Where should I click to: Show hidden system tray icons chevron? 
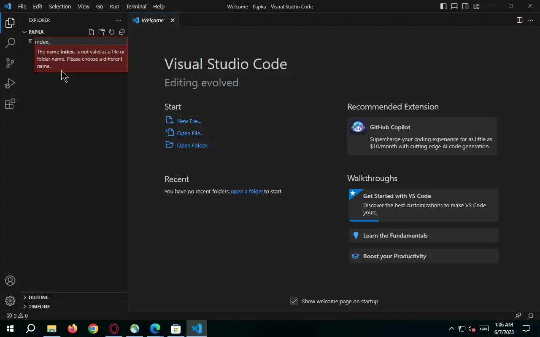coord(451,329)
